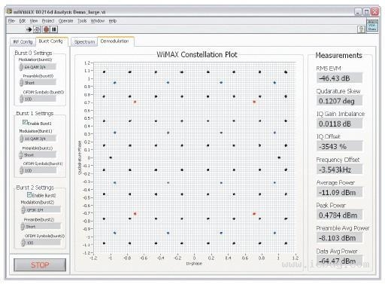This screenshot has height=284, width=385.
Task: Click the VI icon in top-right corner
Action: click(372, 26)
